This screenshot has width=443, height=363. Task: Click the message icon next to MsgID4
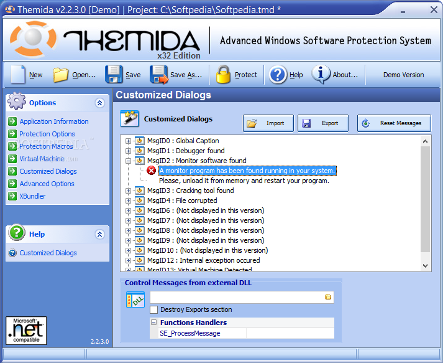point(139,200)
